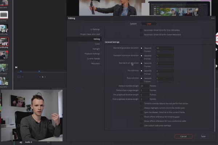The image size is (218, 145).
Task: Select the Timeline 1 media pool thumbnail
Action: click(4, 55)
